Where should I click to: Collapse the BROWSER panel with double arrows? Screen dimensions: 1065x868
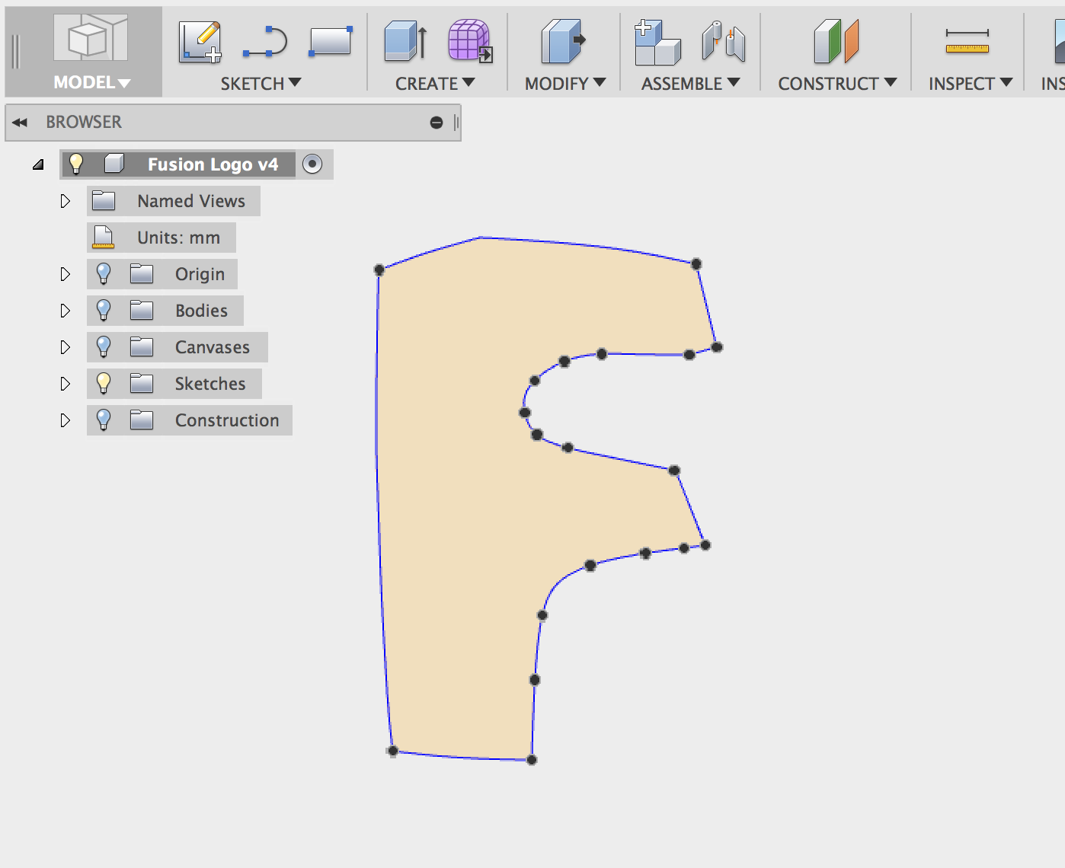(20, 123)
